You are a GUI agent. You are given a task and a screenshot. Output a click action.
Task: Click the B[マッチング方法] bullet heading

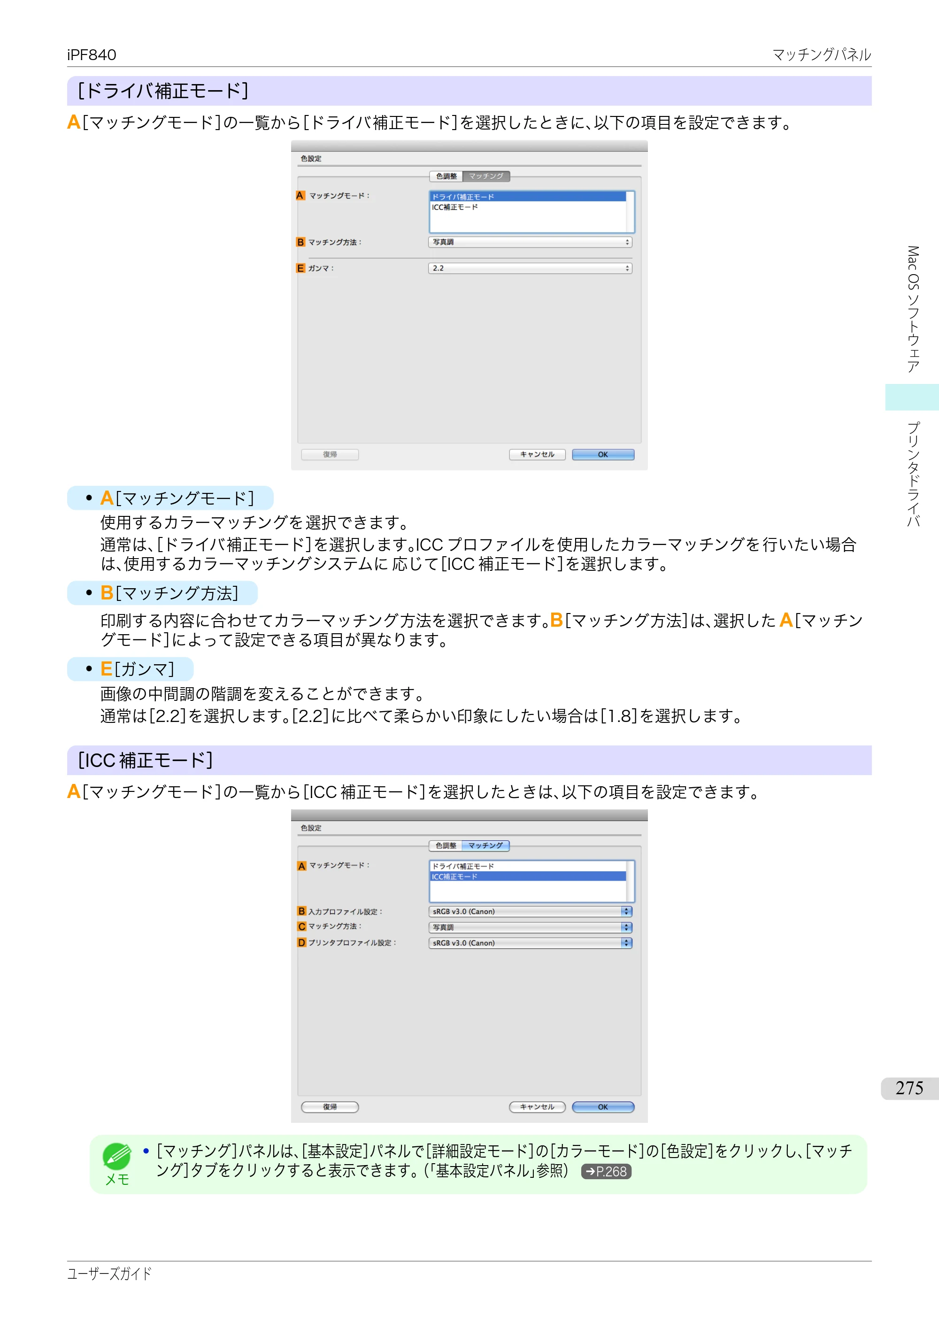coord(169,593)
